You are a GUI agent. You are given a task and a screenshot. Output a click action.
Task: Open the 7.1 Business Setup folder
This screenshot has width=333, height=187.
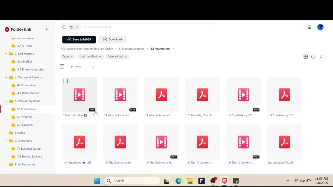point(29,149)
